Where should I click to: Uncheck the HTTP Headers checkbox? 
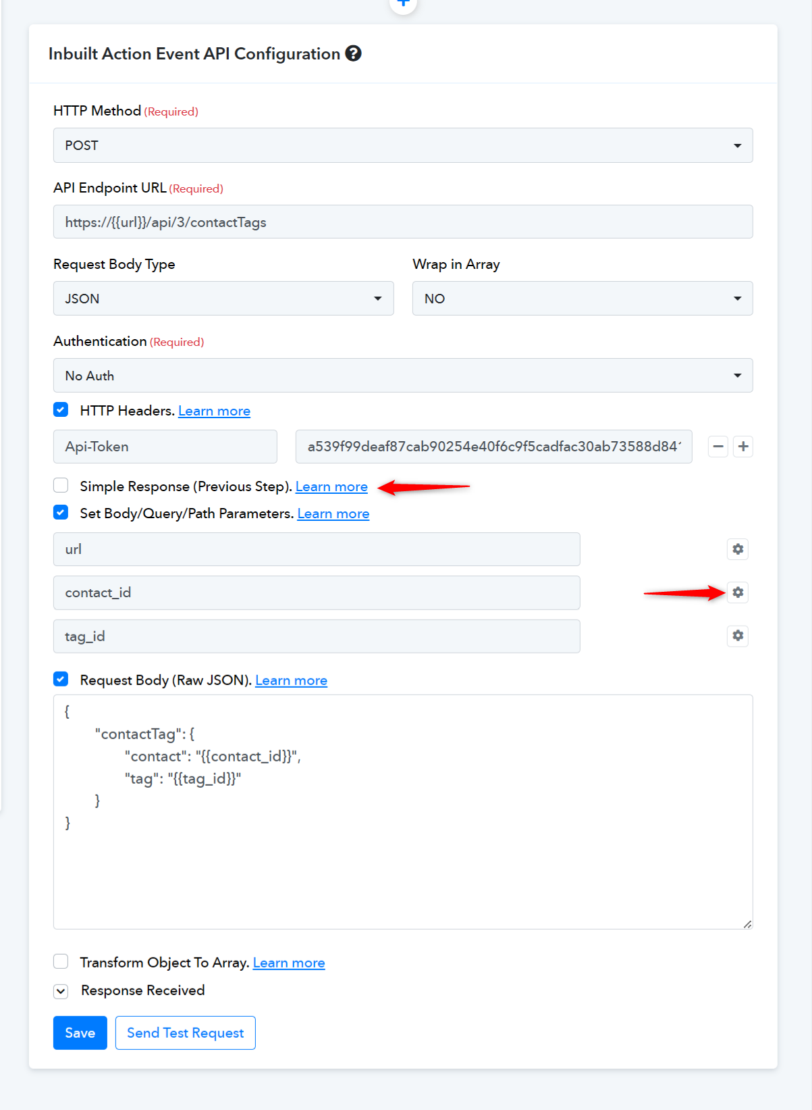point(61,409)
